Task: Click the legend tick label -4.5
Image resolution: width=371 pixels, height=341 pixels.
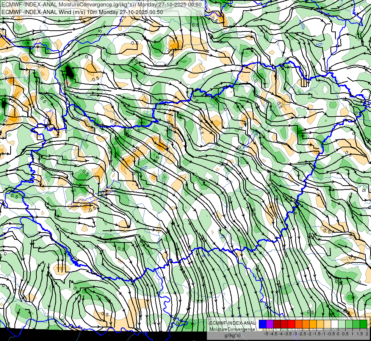Action: coord(272,334)
